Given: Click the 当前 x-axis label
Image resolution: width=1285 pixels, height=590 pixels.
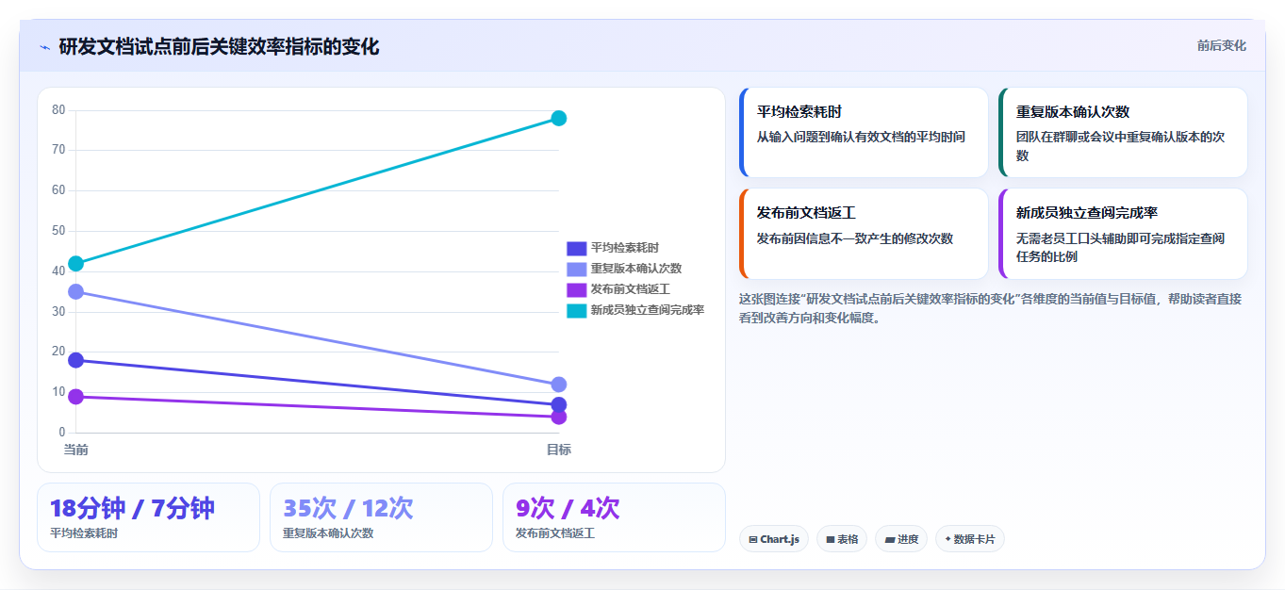Looking at the screenshot, I should [75, 450].
